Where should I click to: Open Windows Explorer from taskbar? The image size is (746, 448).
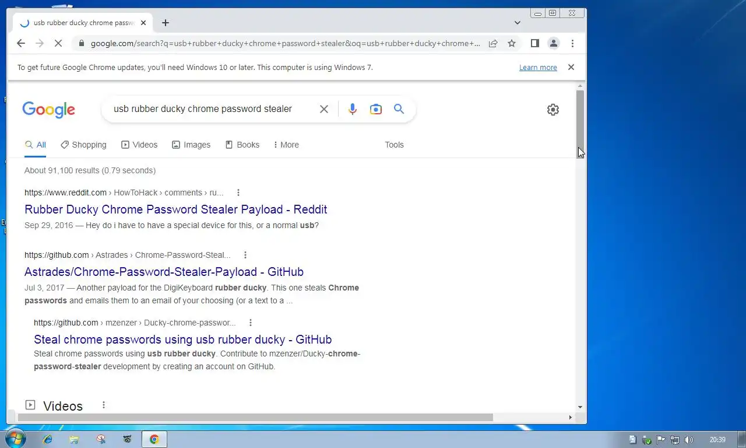(74, 439)
